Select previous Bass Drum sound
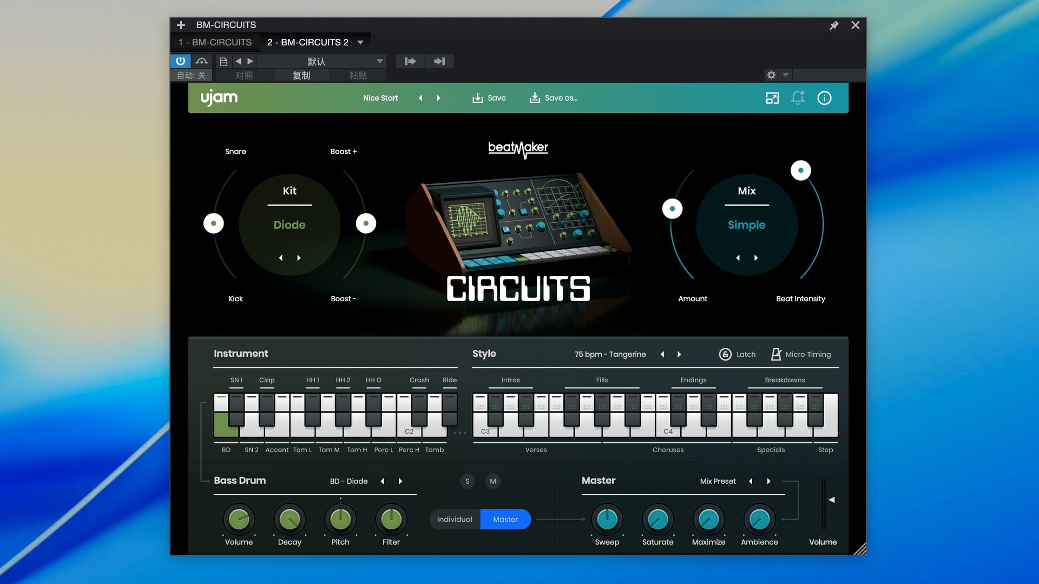This screenshot has width=1039, height=584. point(383,481)
